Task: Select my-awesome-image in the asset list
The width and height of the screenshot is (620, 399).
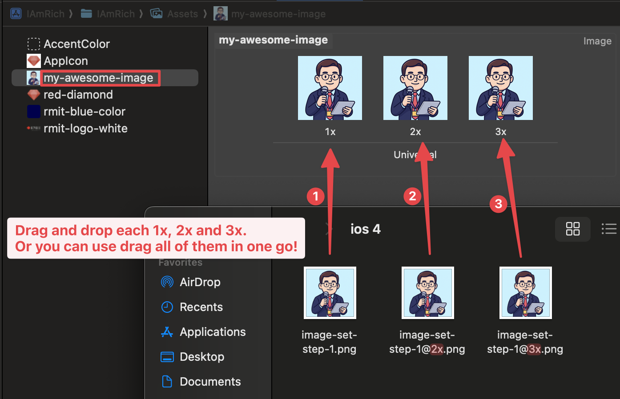Action: point(100,78)
